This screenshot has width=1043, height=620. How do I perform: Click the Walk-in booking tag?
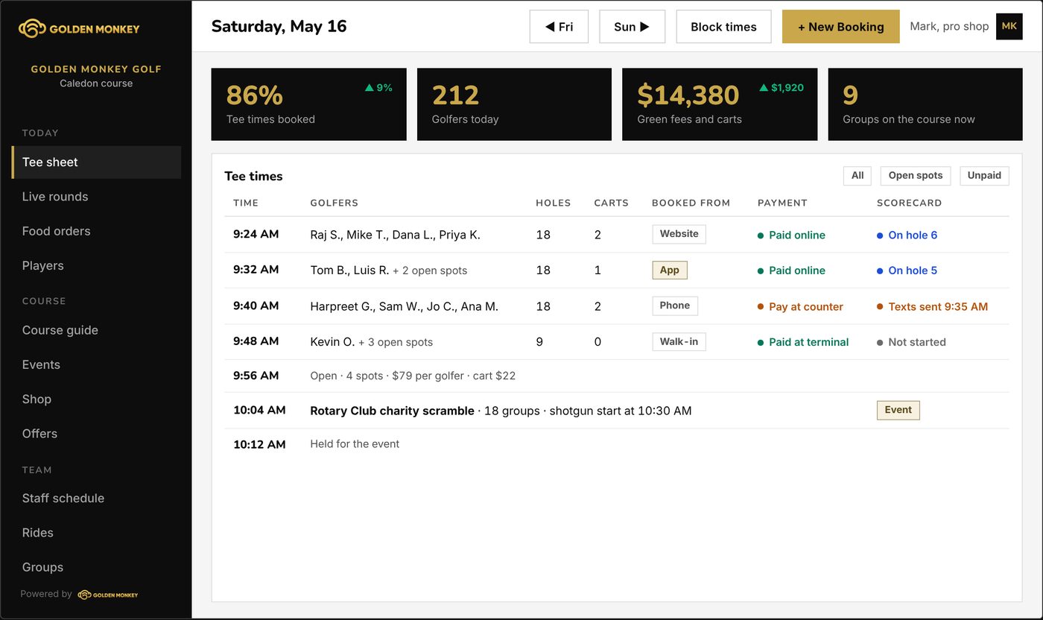[x=679, y=341]
